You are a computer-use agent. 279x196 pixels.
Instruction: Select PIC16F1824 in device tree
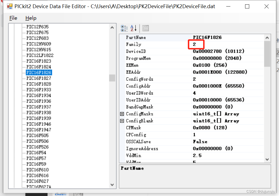coord(39,67)
